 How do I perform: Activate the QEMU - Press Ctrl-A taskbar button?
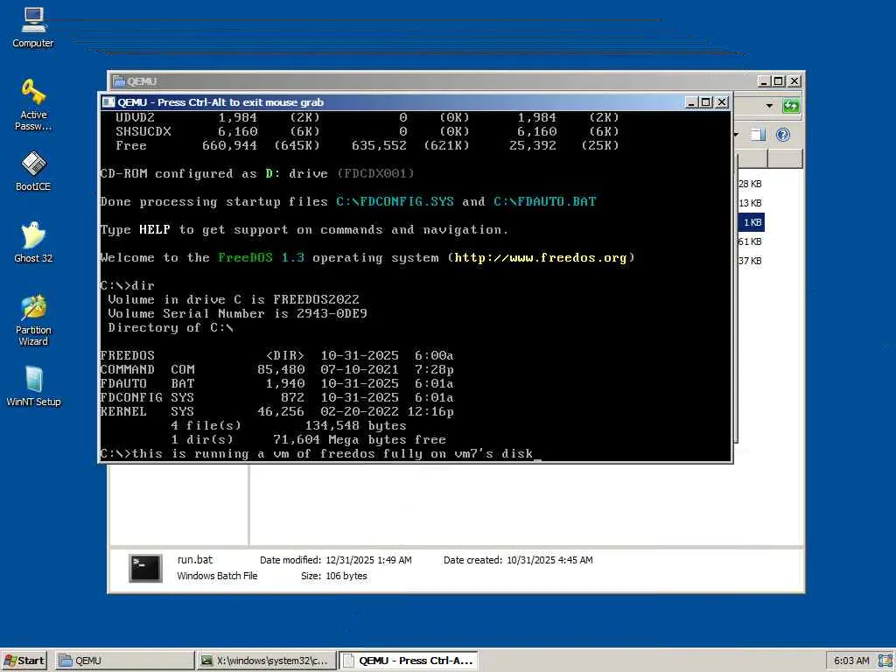pos(408,661)
